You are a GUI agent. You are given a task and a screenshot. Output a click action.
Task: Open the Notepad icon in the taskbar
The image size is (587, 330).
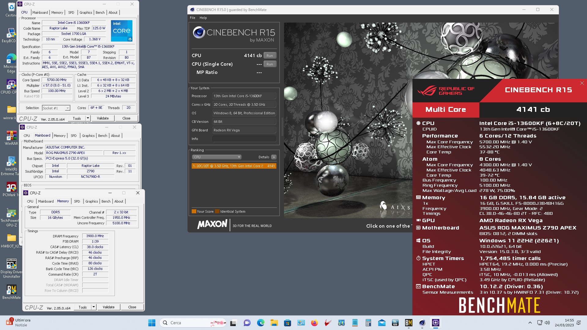355,323
